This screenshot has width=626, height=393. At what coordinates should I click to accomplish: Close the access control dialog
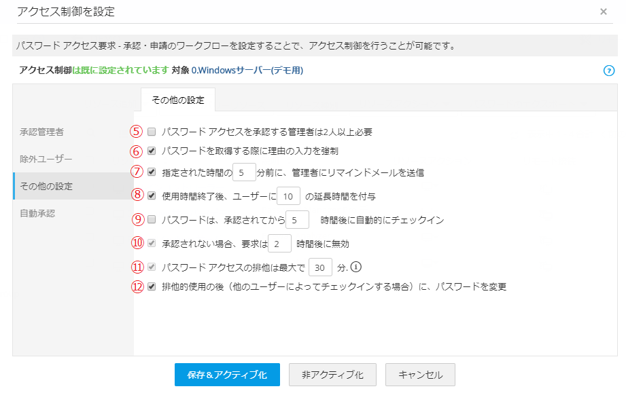[x=604, y=12]
